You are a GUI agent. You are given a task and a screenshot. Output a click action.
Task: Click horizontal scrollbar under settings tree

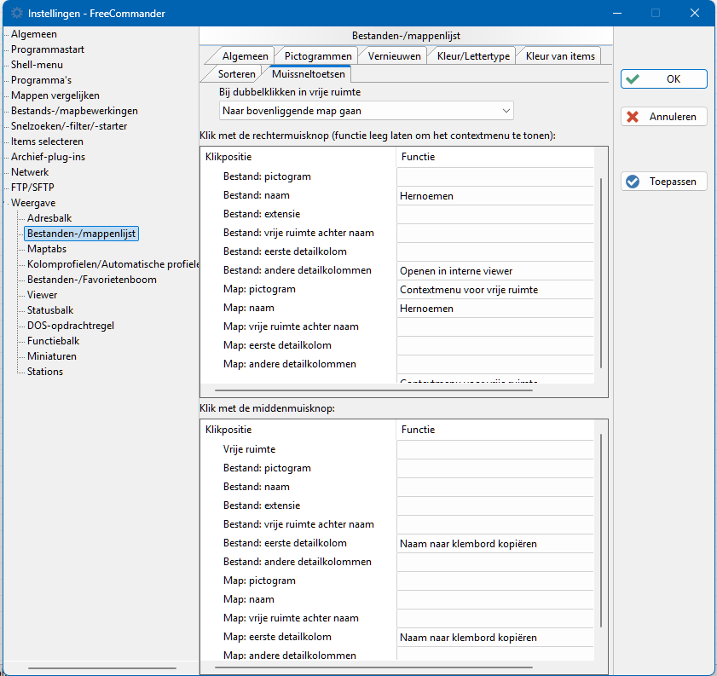102,668
